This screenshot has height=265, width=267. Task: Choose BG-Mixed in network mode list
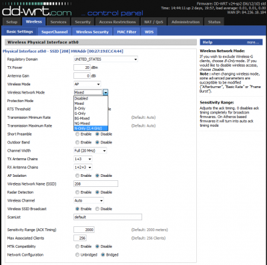(91, 118)
